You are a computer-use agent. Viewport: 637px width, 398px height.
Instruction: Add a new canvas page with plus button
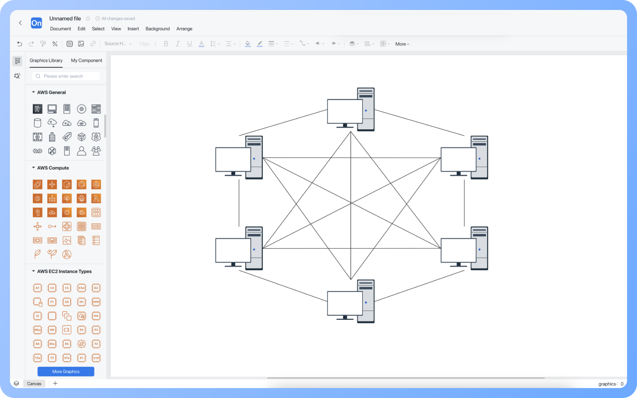(x=55, y=384)
